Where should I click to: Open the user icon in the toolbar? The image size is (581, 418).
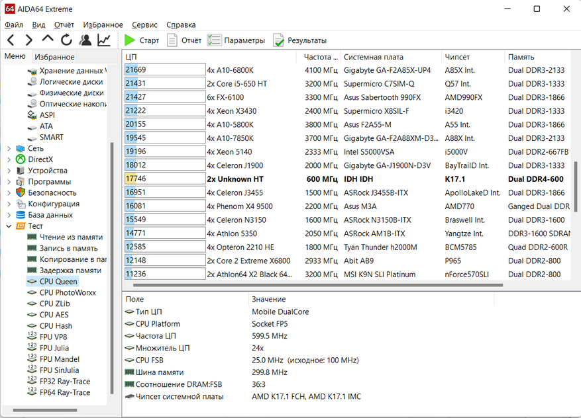pos(85,40)
